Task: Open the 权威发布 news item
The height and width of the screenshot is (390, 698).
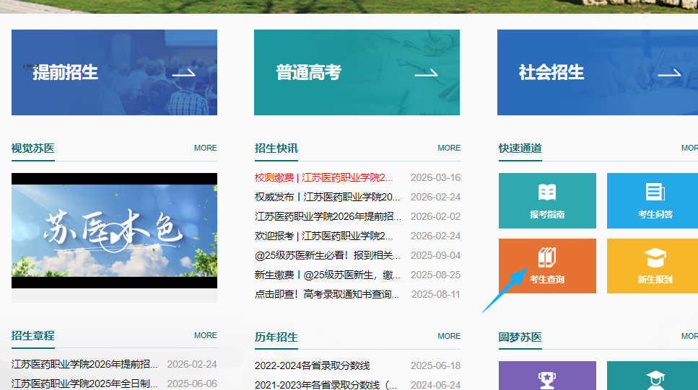Action: (x=327, y=197)
